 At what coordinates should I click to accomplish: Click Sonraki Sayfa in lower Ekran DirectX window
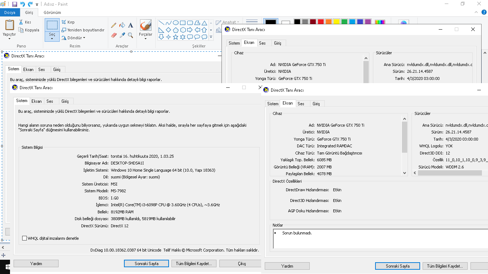click(398, 266)
